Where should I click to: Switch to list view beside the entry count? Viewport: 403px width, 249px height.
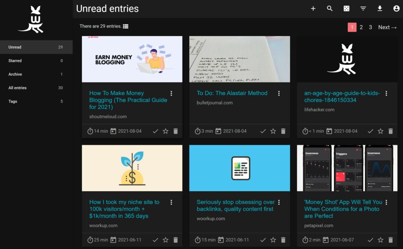(x=126, y=26)
